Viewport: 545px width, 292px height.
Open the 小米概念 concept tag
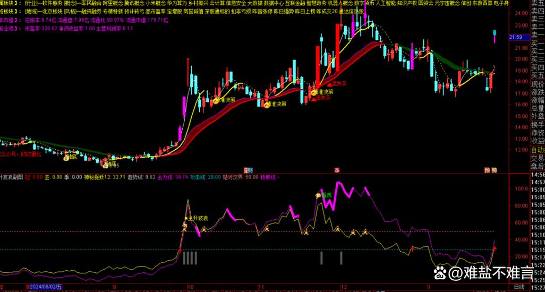[155, 3]
